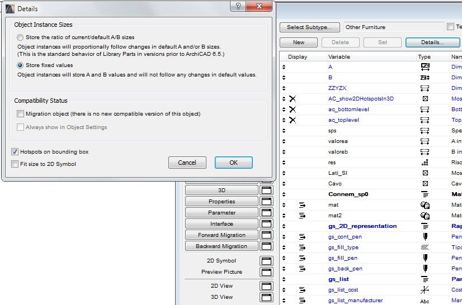Open the Backward Migration script

point(221,246)
